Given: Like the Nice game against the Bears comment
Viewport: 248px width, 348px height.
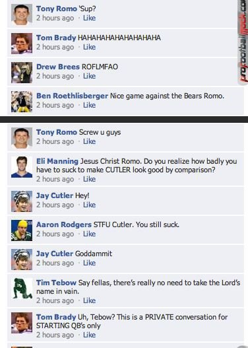Looking at the screenshot, I should click(89, 105).
